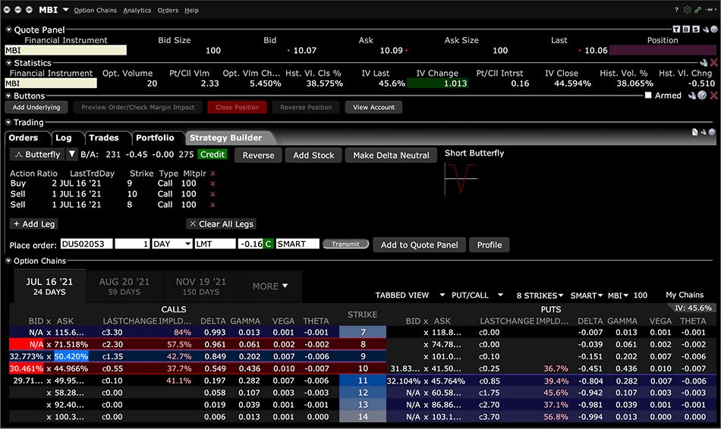Select AUG 20 '21 expiration tab
This screenshot has width=721, height=429.
pos(124,287)
